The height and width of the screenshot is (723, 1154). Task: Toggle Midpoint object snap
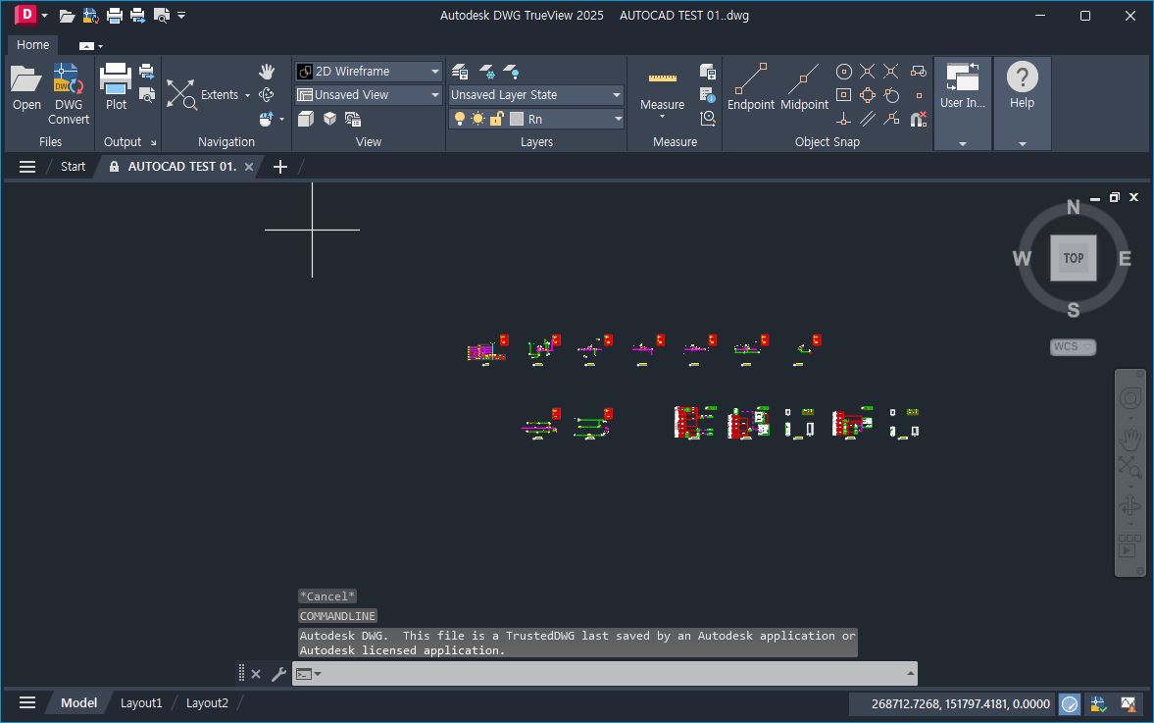pyautogui.click(x=804, y=87)
